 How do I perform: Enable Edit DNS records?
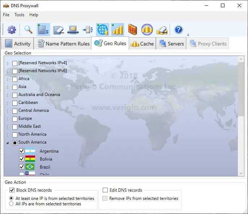click(105, 190)
